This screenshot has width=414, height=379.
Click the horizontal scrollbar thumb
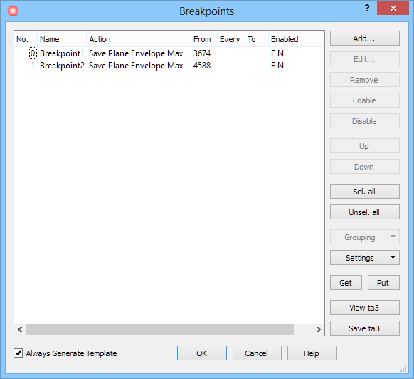160,329
